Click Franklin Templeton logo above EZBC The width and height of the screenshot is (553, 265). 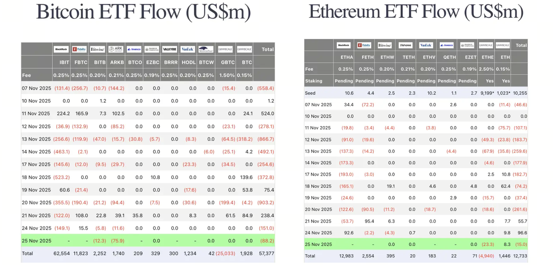tap(152, 49)
